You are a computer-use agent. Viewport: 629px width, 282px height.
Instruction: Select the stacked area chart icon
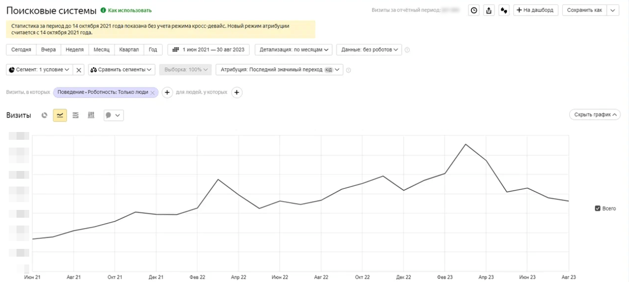pos(75,115)
